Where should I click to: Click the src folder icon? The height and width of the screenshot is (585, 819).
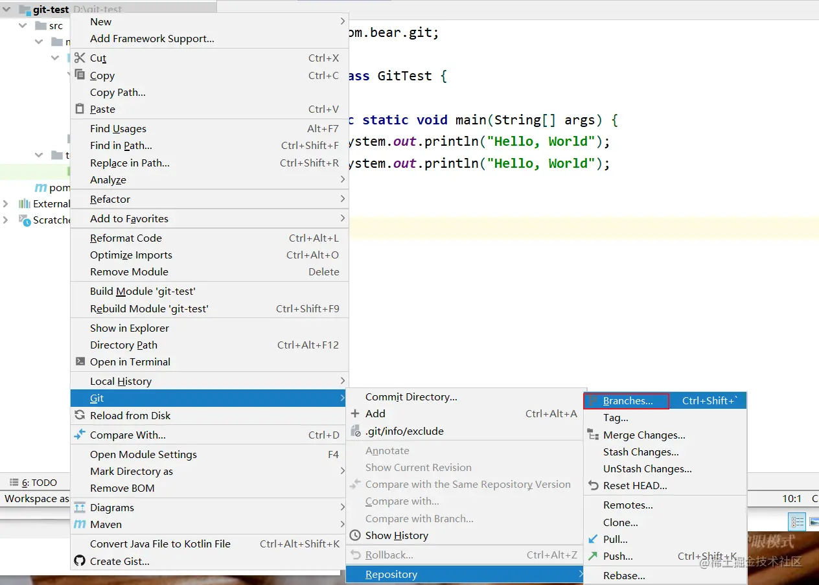tap(40, 26)
